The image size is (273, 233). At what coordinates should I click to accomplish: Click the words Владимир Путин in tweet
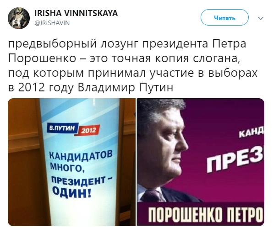click(x=126, y=87)
